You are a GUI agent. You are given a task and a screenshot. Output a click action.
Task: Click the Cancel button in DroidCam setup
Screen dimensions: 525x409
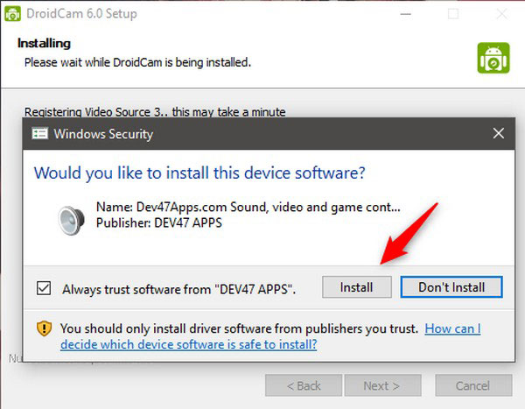(473, 385)
